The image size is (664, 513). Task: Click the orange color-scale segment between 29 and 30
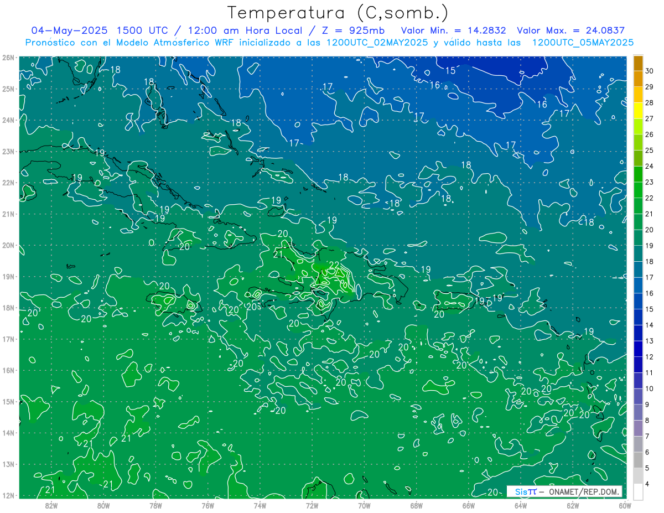[x=638, y=79]
